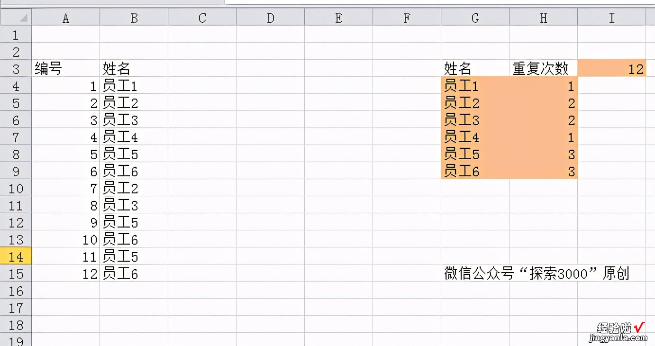Select orange cell I3 showing 12
Viewport: 655px width, 346px height.
point(612,69)
